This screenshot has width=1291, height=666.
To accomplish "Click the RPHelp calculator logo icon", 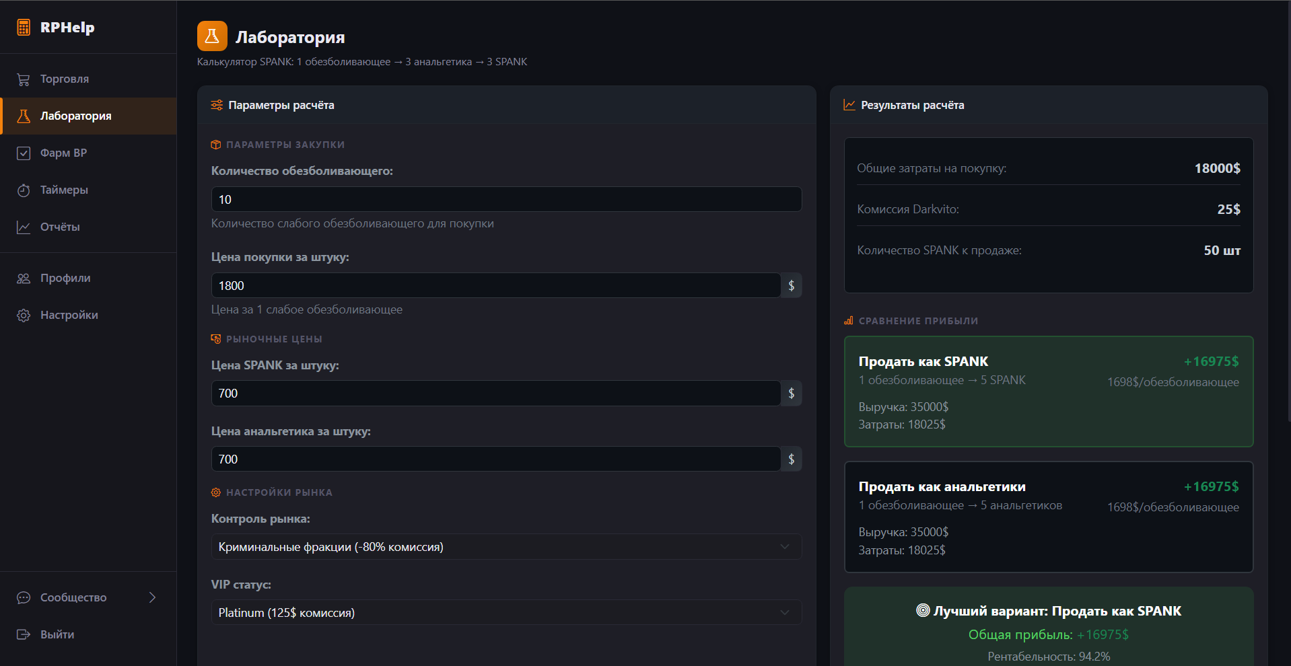I will [24, 28].
